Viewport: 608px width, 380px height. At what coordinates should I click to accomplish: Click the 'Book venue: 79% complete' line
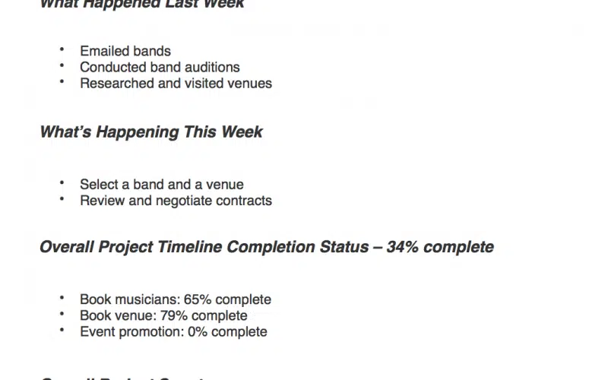click(x=163, y=315)
